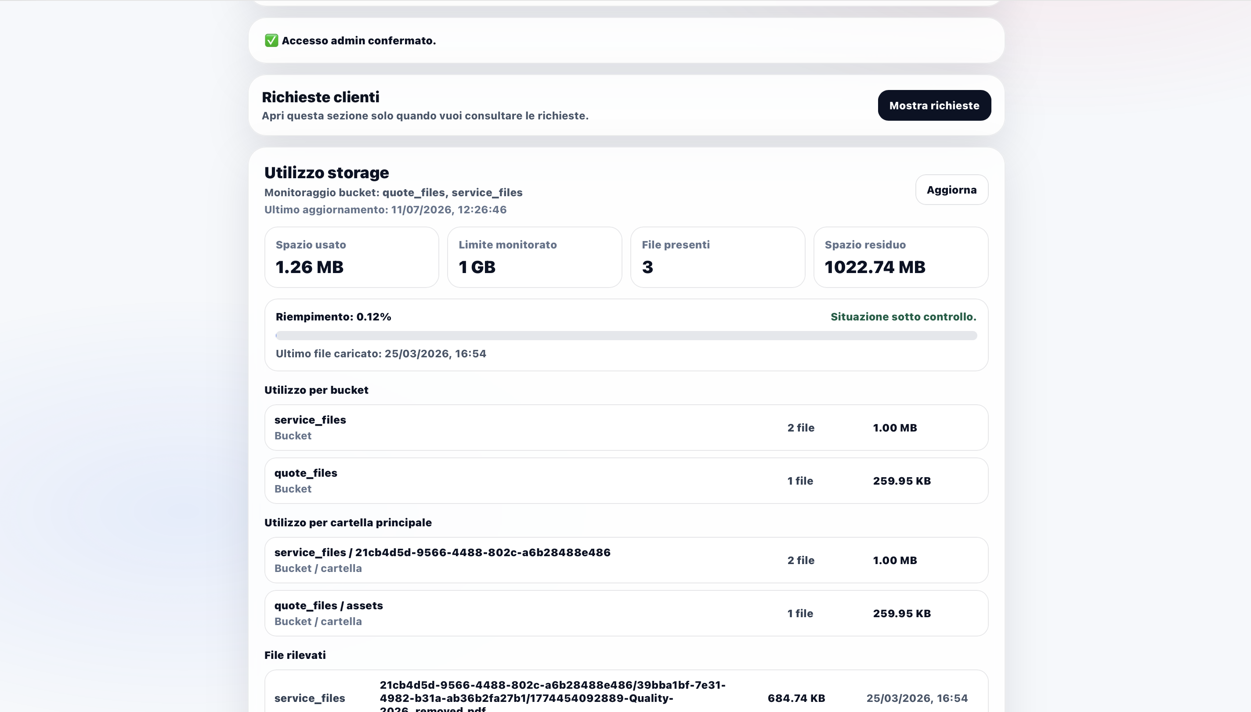Select the quote_files name in the Utilizzo per bucket list

(x=305, y=473)
